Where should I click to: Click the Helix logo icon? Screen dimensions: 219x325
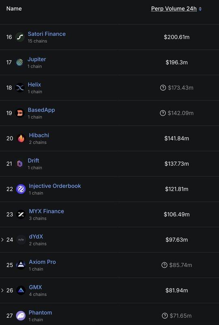tap(20, 88)
